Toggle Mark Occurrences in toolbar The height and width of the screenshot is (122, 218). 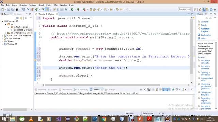click(47, 9)
